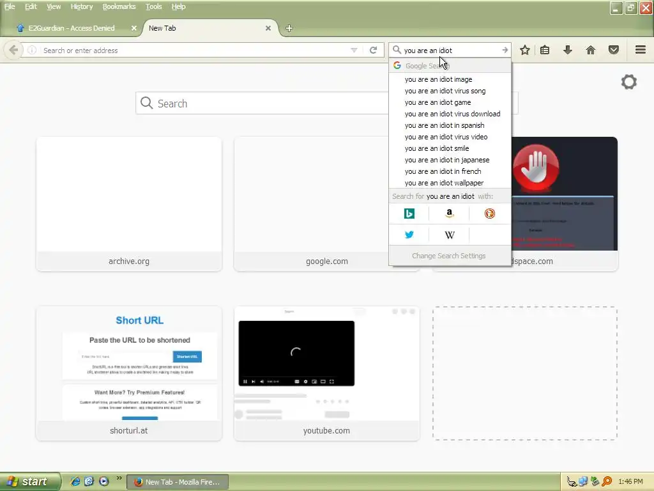
Task: Go back with the back arrow button
Action: click(13, 50)
